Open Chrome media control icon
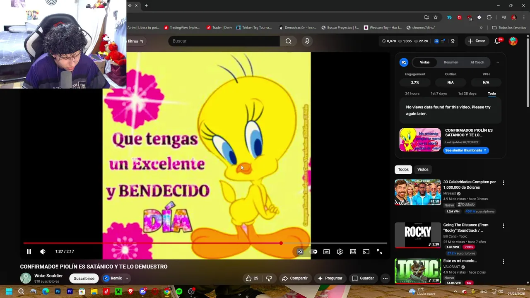530x298 pixels. tap(504, 17)
